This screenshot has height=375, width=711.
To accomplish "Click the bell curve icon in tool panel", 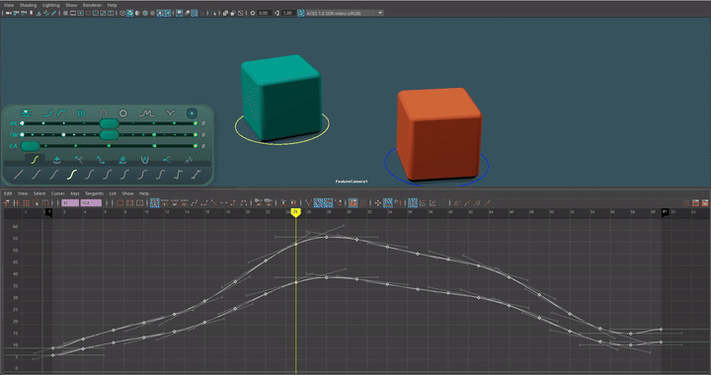I will [x=104, y=112].
